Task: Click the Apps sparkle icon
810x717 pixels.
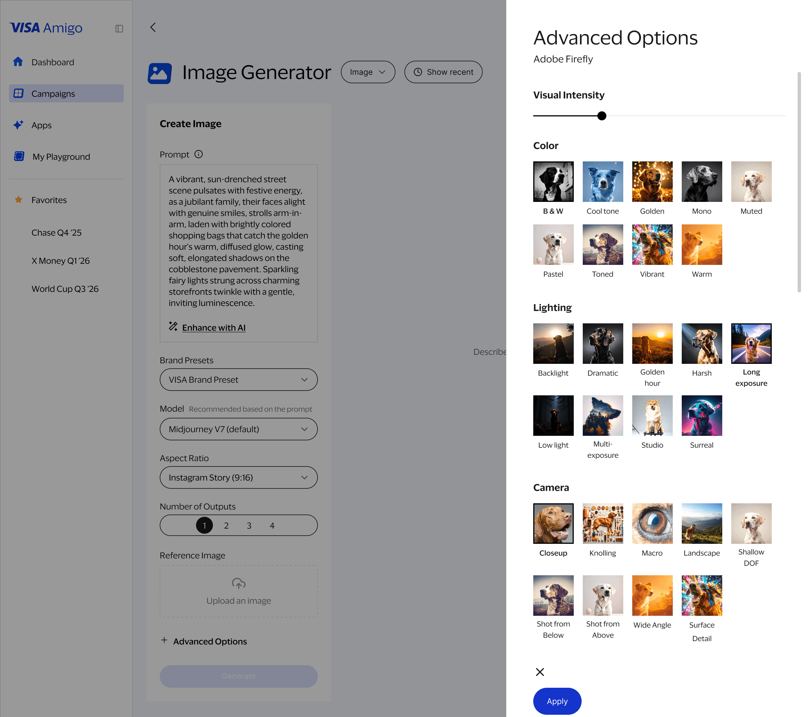Action: (x=18, y=125)
